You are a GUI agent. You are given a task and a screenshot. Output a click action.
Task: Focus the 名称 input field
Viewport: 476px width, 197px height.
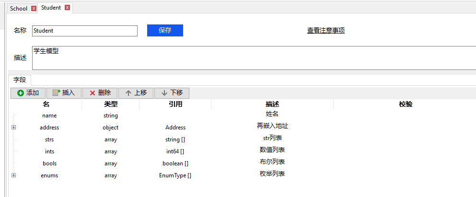[x=85, y=31]
